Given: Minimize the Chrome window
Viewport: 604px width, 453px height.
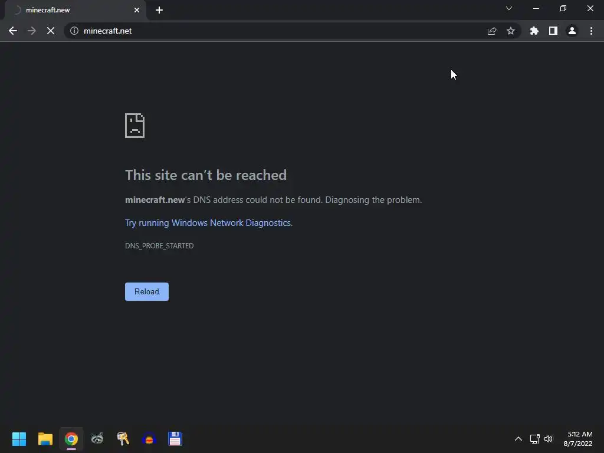Looking at the screenshot, I should coord(536,8).
